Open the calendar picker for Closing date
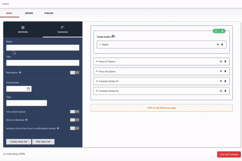Viewport: 242px width, 161px height. pos(28,89)
